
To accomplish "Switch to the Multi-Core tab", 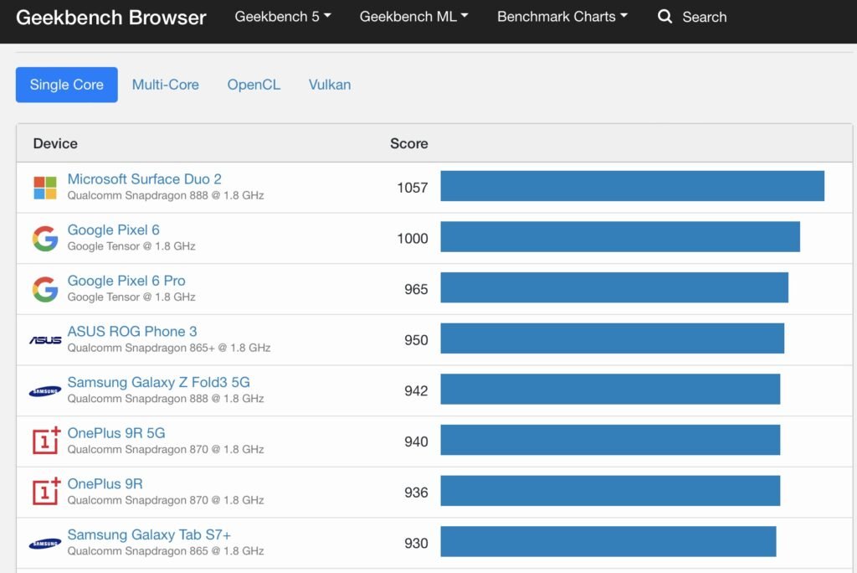I will pos(165,85).
